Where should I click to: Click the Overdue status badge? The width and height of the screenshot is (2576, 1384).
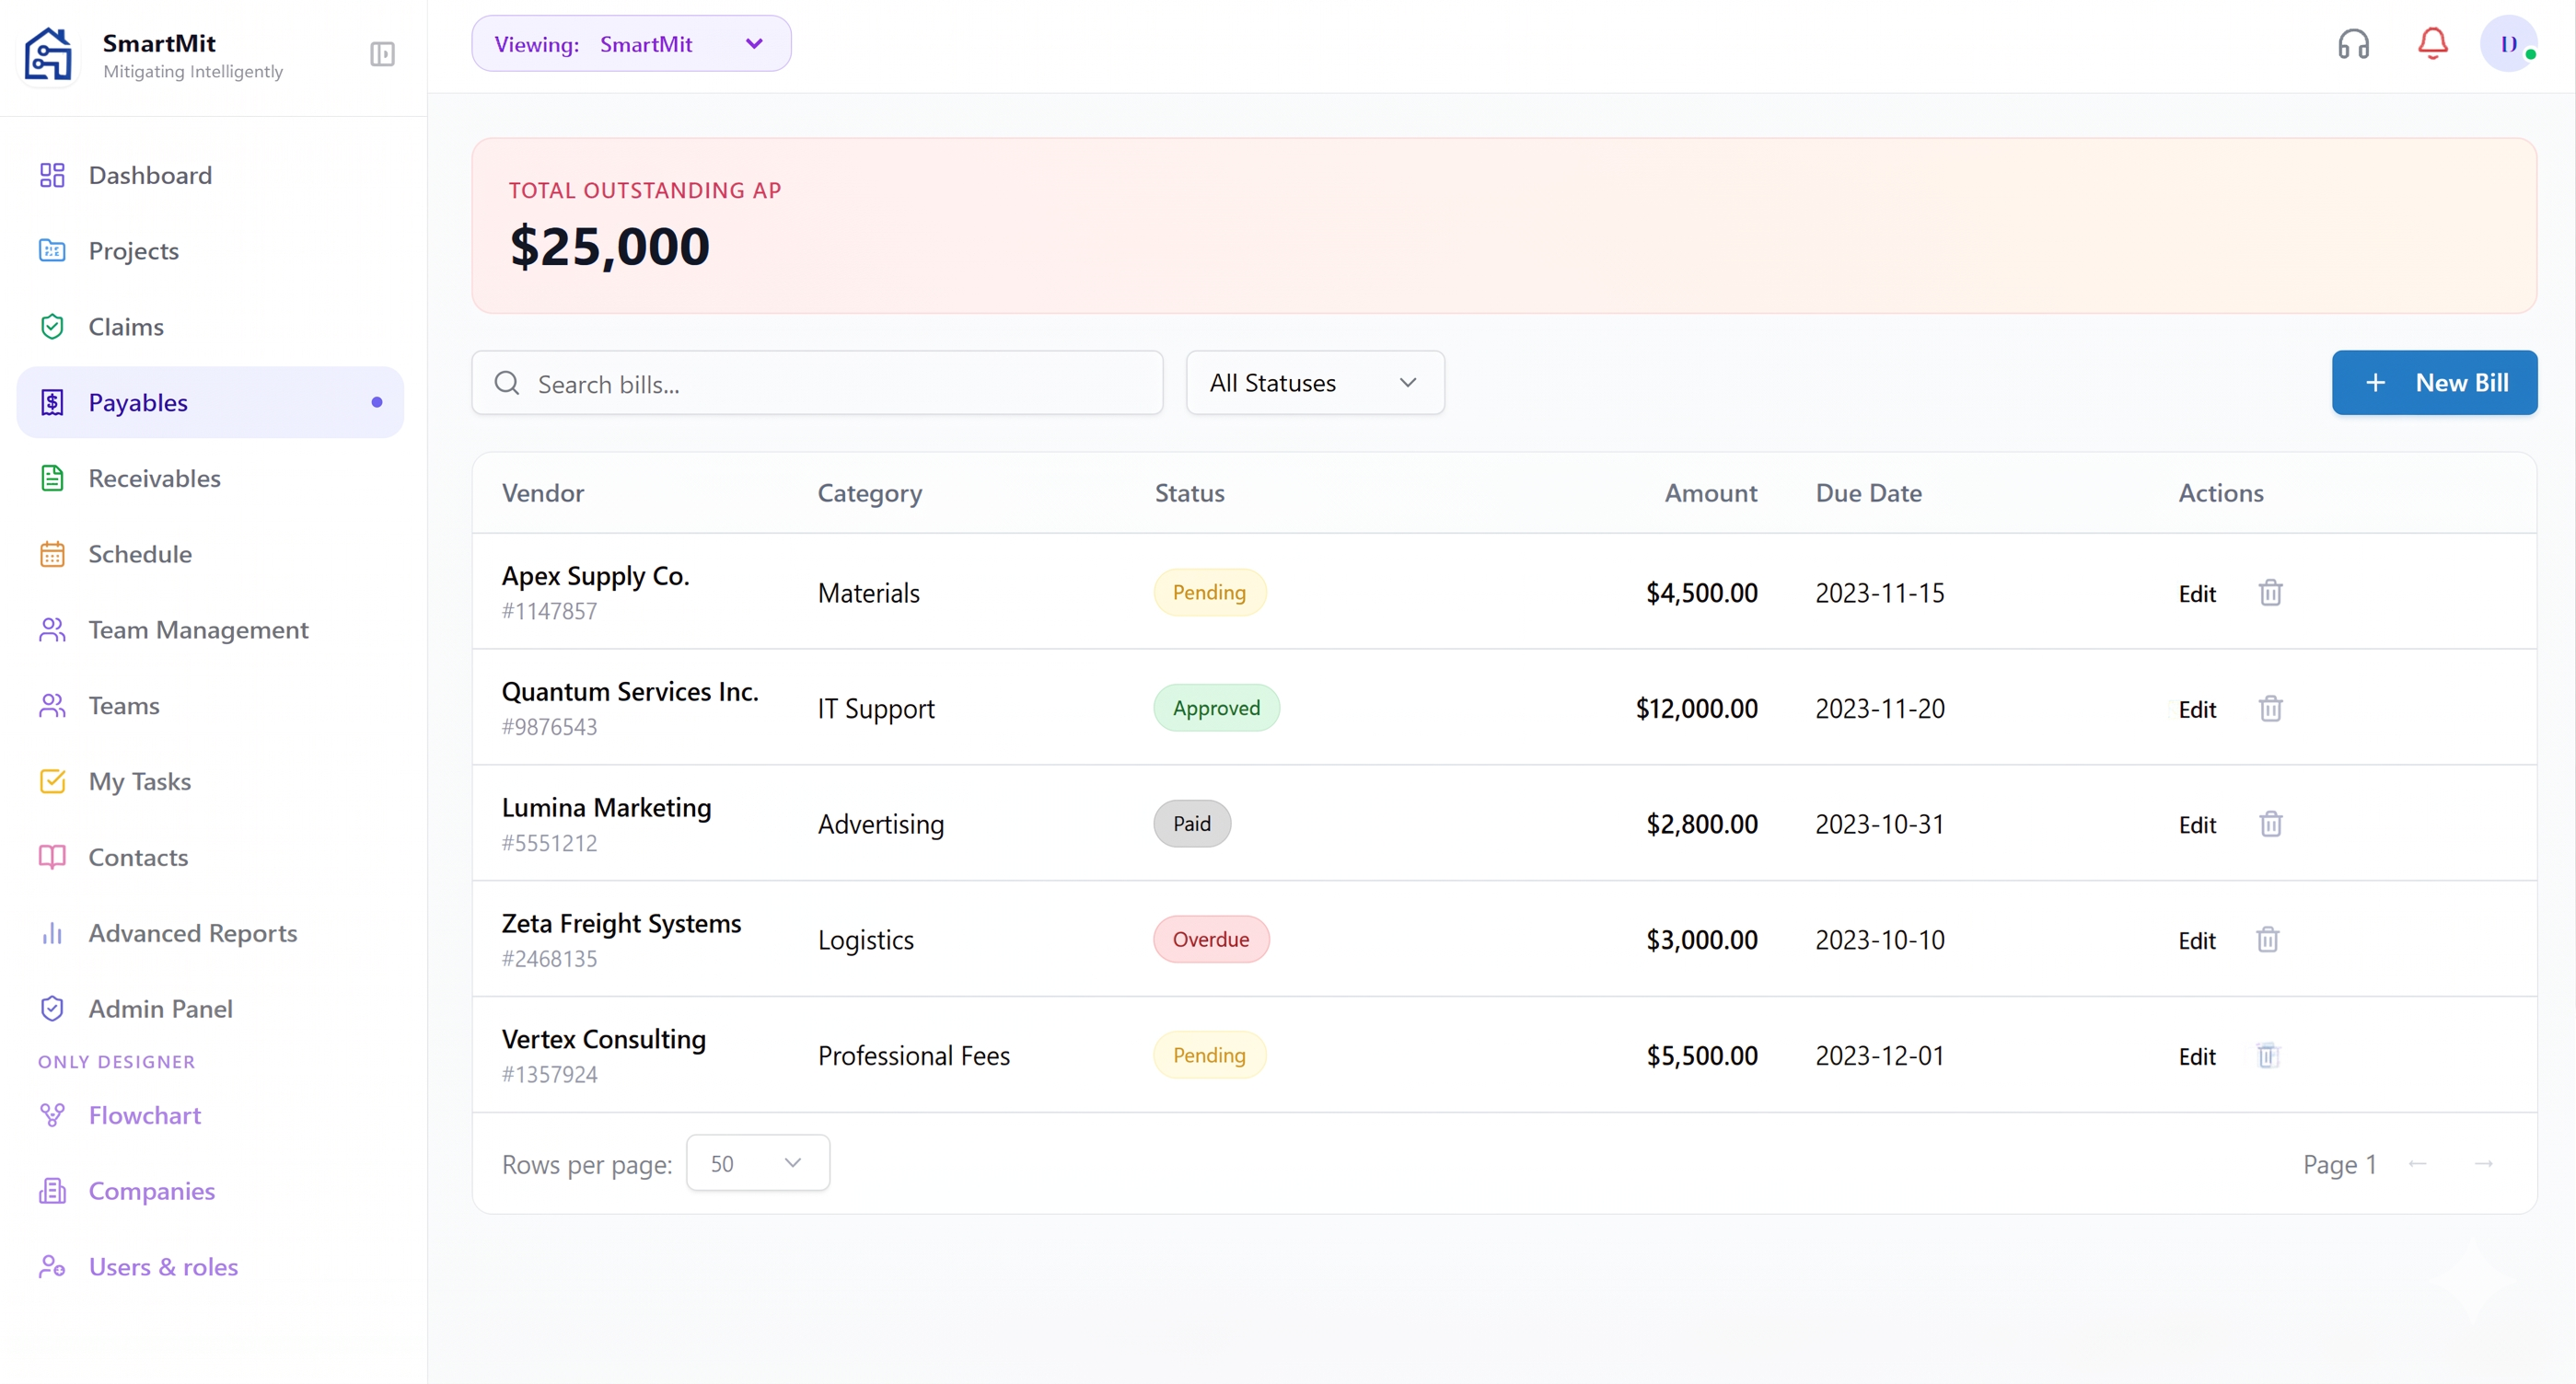(1210, 940)
